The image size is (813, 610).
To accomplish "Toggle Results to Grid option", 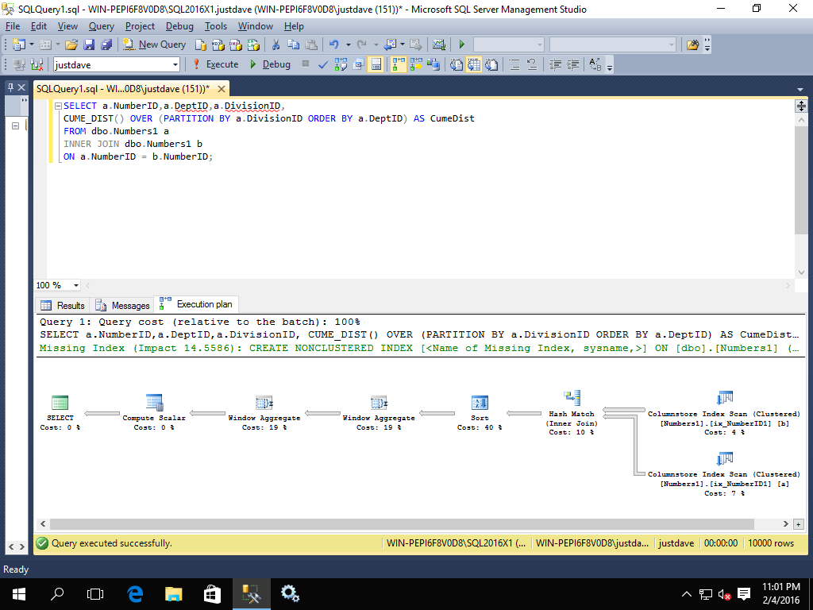I will pos(473,64).
